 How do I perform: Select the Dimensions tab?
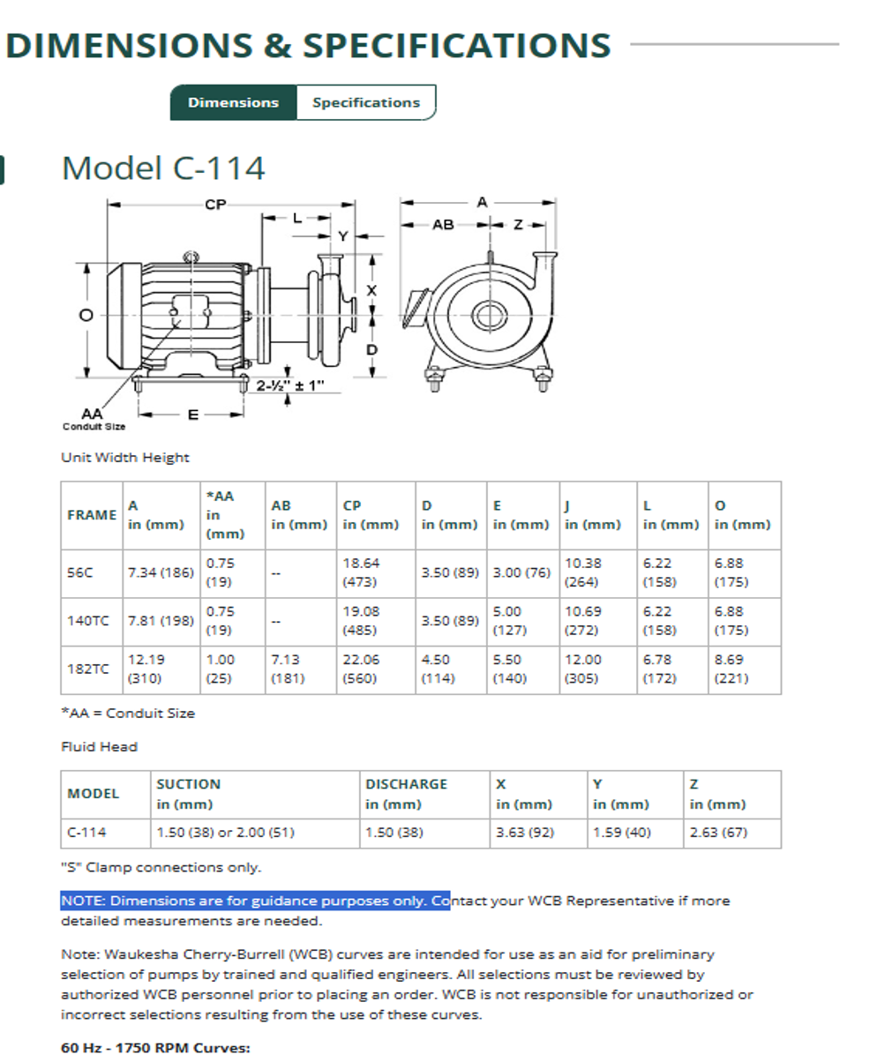click(233, 102)
